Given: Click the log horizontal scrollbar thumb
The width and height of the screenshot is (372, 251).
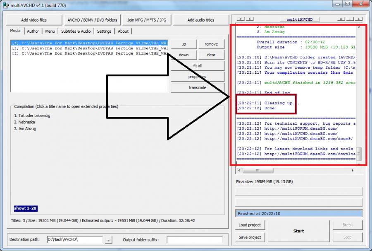Looking at the screenshot, I should tap(258, 170).
